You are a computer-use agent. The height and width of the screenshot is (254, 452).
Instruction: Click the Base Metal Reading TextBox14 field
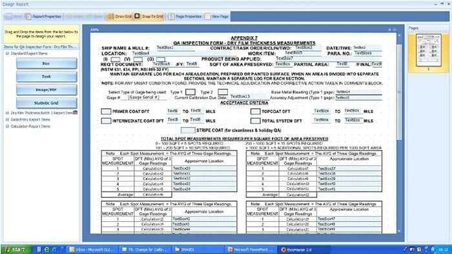358,92
